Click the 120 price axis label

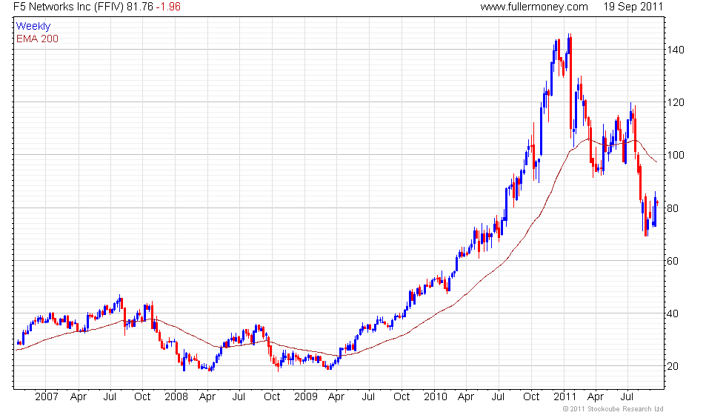676,102
